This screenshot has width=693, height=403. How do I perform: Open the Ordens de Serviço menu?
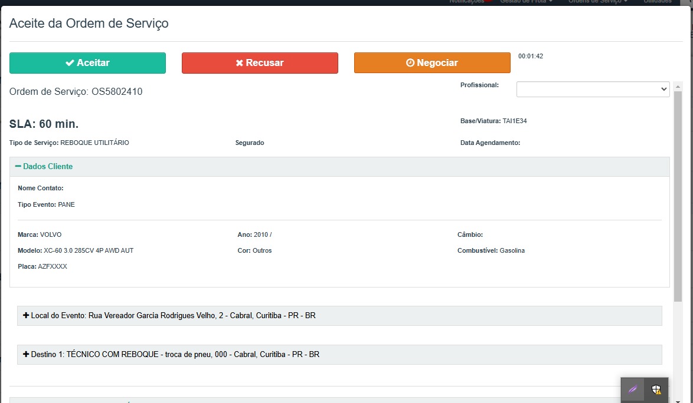pyautogui.click(x=597, y=2)
